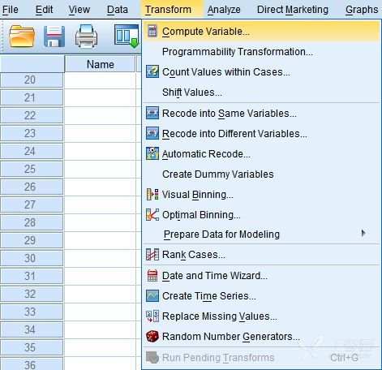Click the Save floppy disk icon
382x370 pixels.
pyautogui.click(x=54, y=36)
